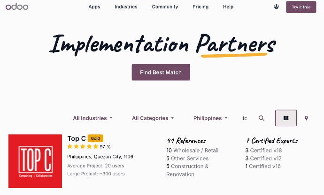324x195 pixels.
Task: Click the Gold partner badge
Action: pos(95,138)
